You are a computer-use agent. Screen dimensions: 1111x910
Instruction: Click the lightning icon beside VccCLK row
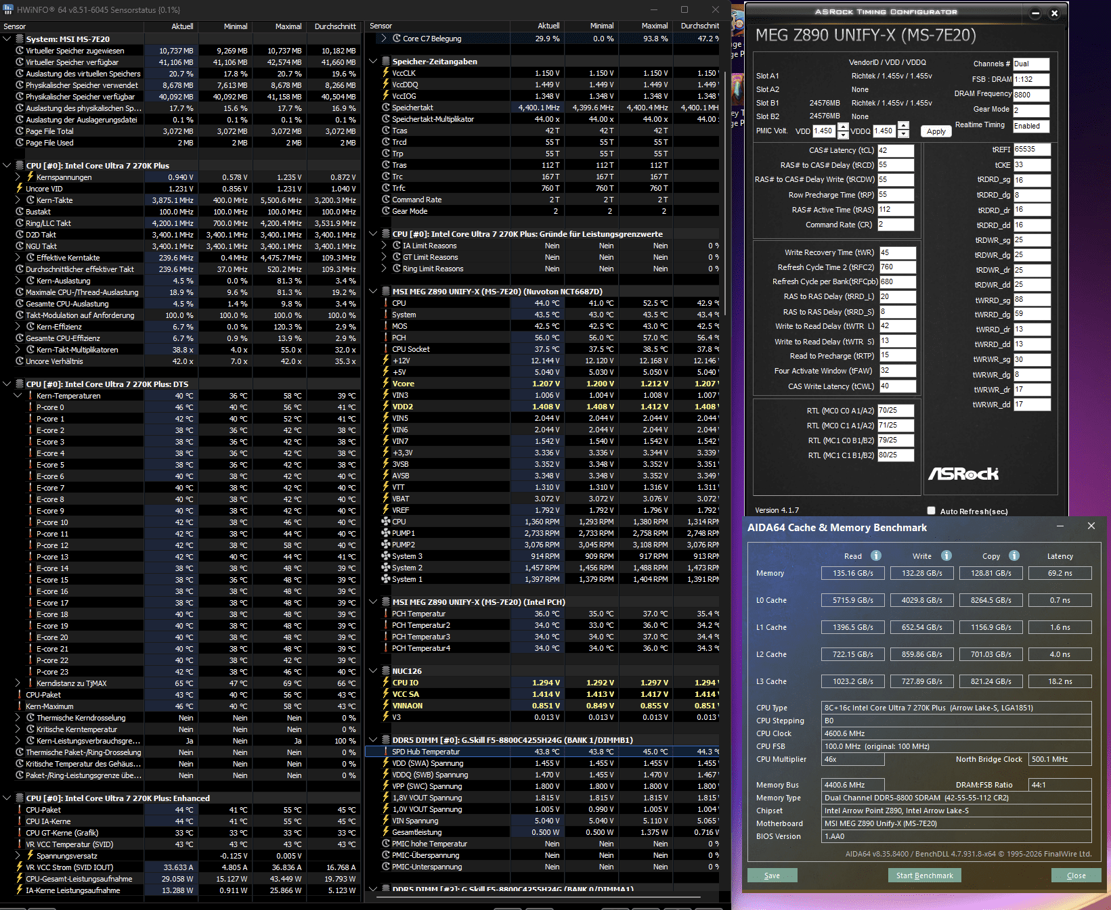[x=386, y=73]
